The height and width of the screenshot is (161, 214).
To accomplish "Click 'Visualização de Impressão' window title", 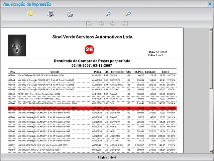I will [27, 4].
